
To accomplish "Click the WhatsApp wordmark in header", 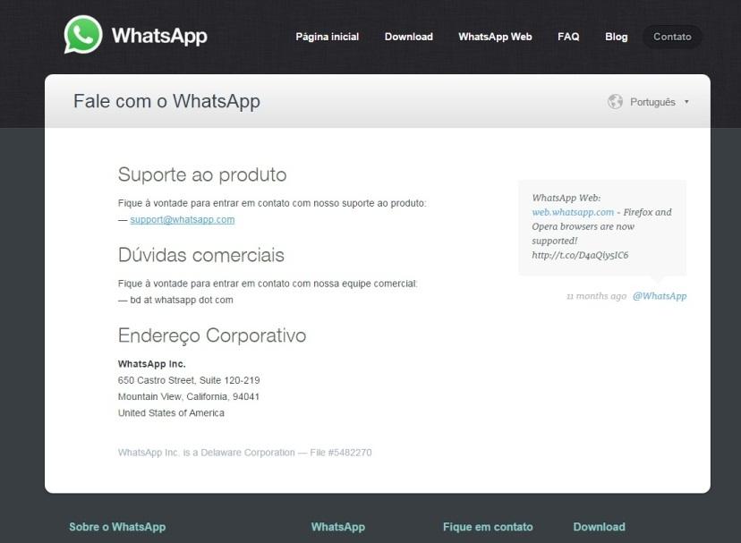I will 159,36.
